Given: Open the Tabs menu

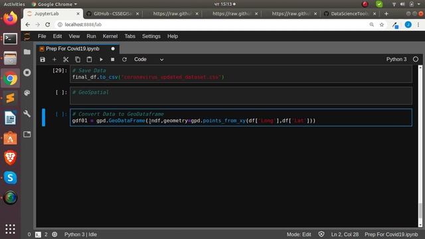Looking at the screenshot, I should 129,37.
